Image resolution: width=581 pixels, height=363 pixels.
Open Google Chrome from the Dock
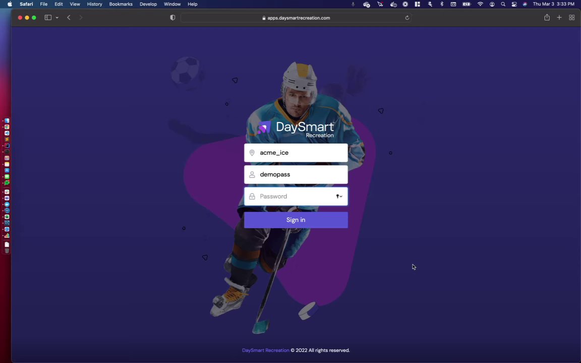[x=7, y=127]
